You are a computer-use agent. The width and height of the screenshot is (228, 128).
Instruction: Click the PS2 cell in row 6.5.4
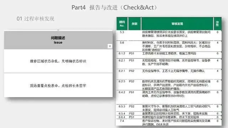tap(131, 113)
